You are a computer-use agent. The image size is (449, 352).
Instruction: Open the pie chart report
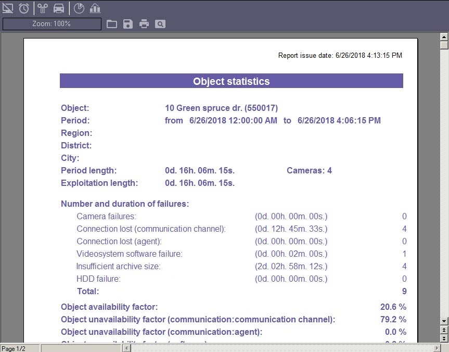(x=79, y=8)
